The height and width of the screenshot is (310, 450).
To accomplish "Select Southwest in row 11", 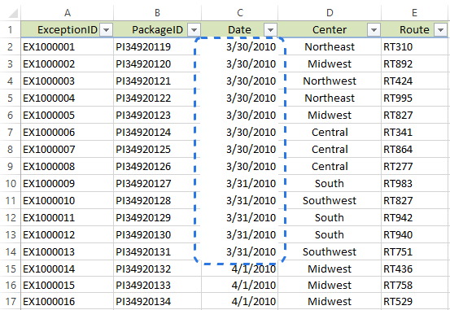I will pos(330,200).
